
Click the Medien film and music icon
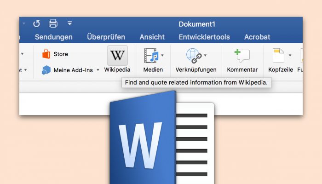click(x=151, y=55)
